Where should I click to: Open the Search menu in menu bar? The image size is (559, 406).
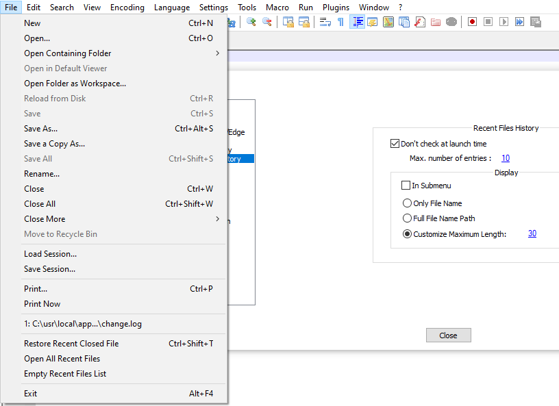[x=62, y=7]
